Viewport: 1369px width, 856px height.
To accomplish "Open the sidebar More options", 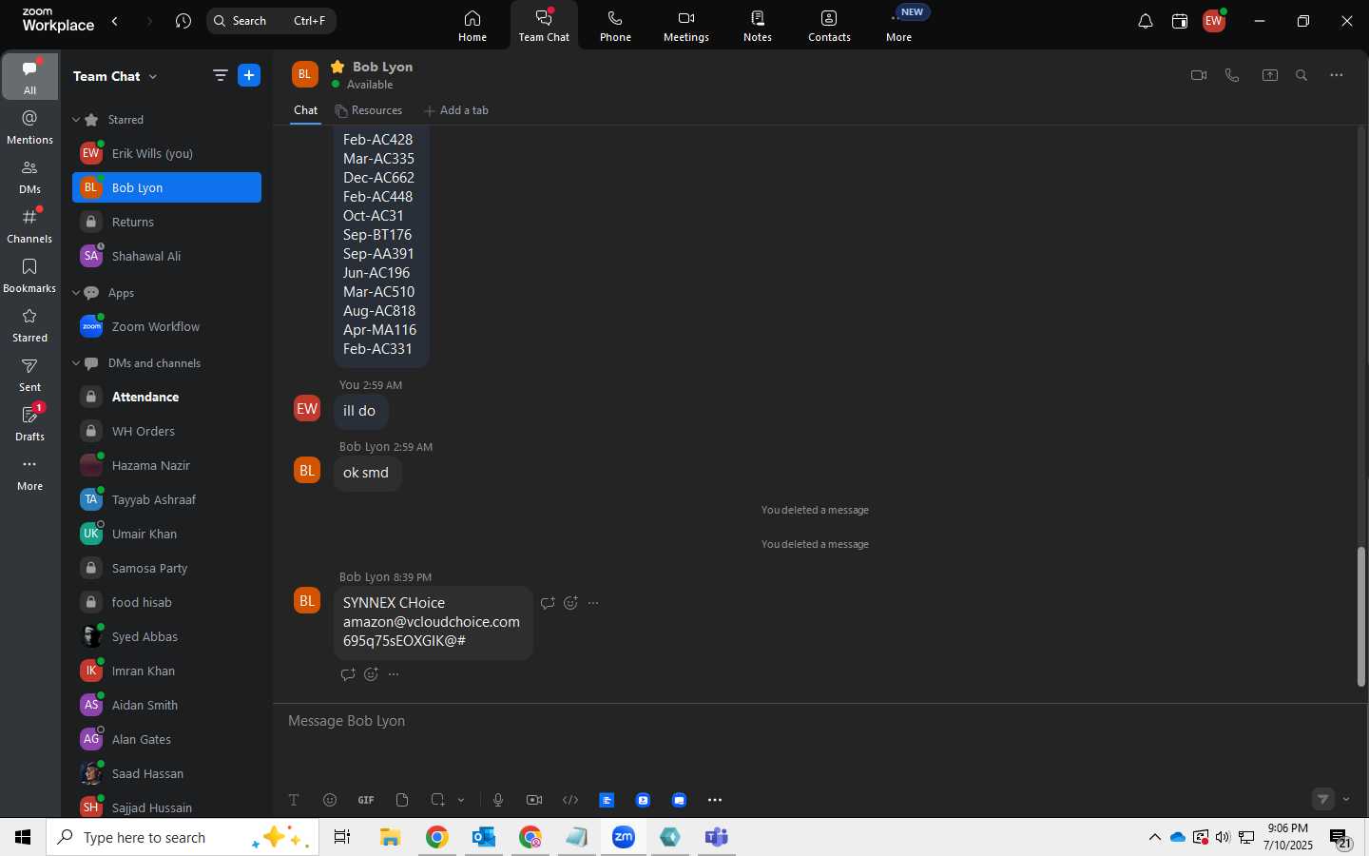I will pos(29,474).
